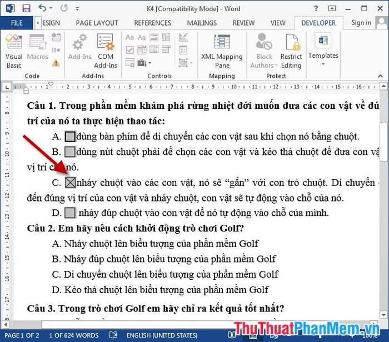
Task: Click the Undo arrow in title bar
Action: click(42, 8)
